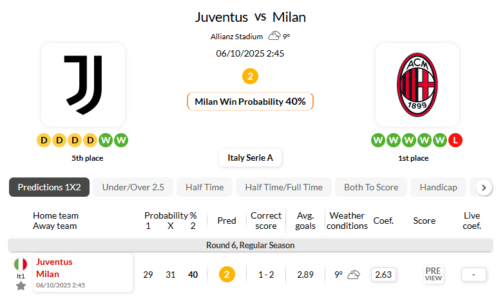Open the Juventus team link in the table

[x=54, y=262]
